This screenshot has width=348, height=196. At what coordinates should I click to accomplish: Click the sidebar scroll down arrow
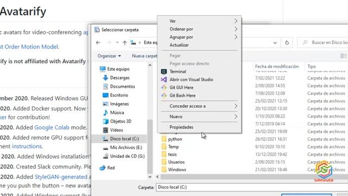pyautogui.click(x=150, y=177)
